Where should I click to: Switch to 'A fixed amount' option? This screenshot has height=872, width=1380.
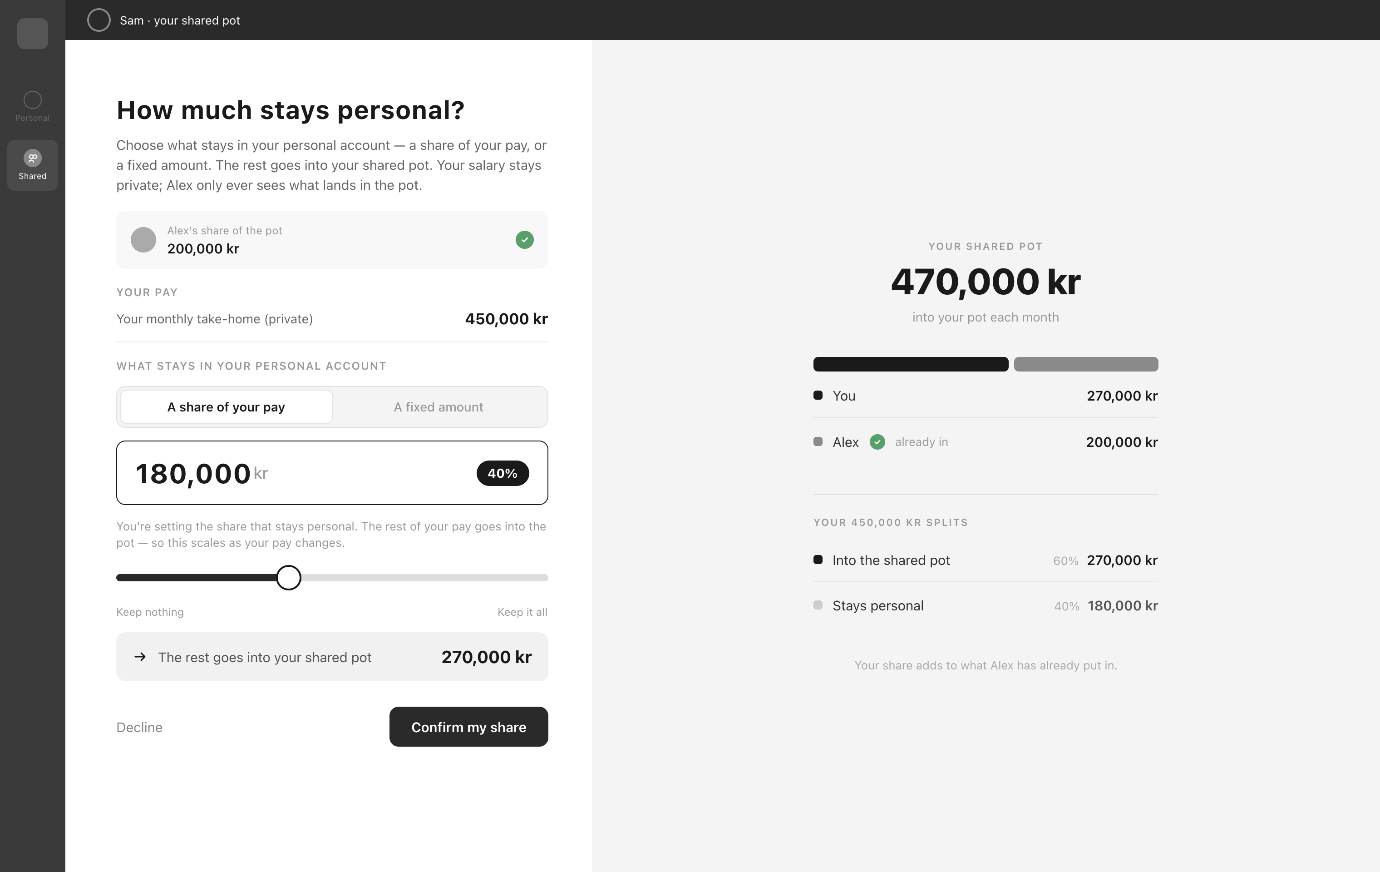[439, 407]
